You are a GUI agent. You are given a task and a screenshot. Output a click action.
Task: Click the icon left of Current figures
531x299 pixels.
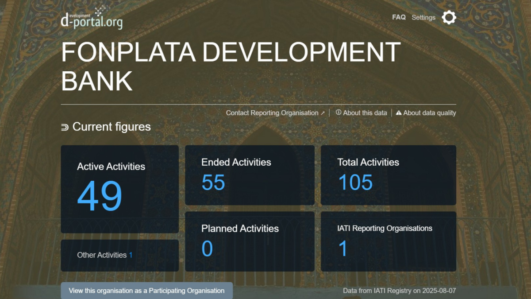(x=65, y=128)
